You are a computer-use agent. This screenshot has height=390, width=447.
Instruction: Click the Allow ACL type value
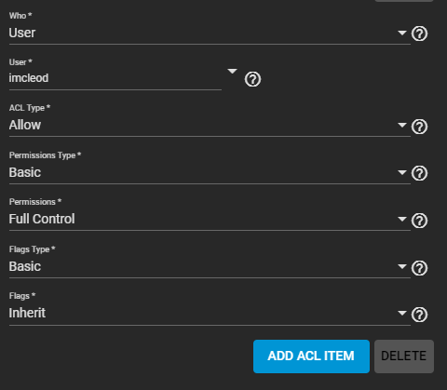(x=25, y=125)
